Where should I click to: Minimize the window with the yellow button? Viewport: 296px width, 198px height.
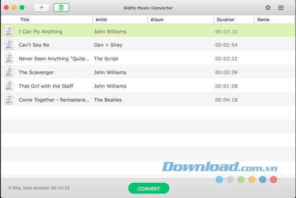pos(14,7)
